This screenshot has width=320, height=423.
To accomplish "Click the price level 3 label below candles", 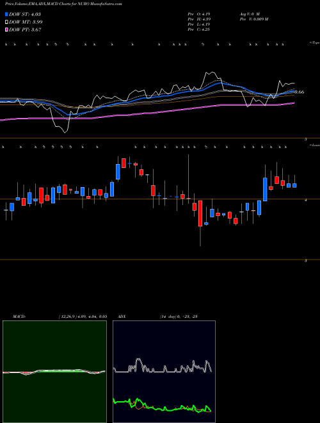I will (x=306, y=261).
